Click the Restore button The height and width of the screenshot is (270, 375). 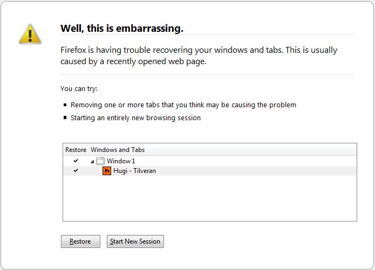(80, 241)
